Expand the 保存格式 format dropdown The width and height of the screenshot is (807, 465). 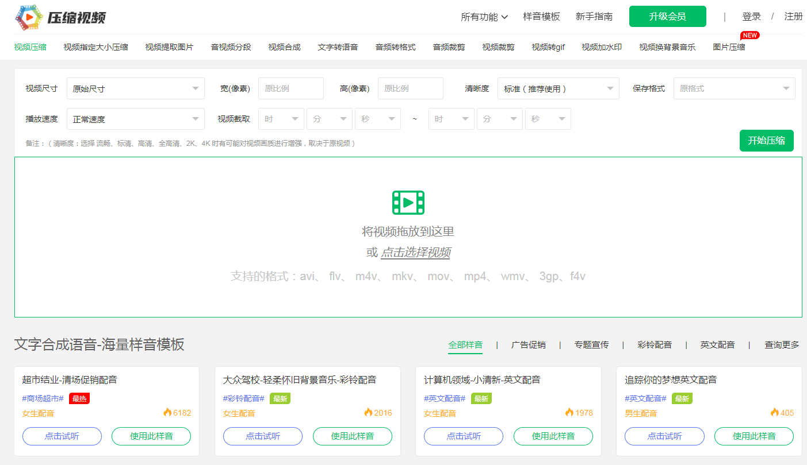pyautogui.click(x=734, y=88)
